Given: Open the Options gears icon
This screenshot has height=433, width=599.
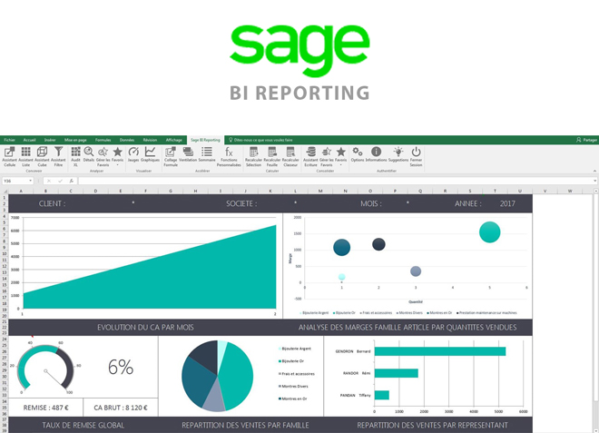Looking at the screenshot, I should 358,155.
